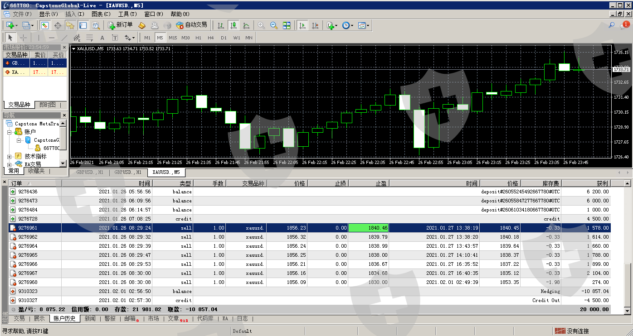Click the tile windows icon
This screenshot has height=336, width=633.
point(287,25)
